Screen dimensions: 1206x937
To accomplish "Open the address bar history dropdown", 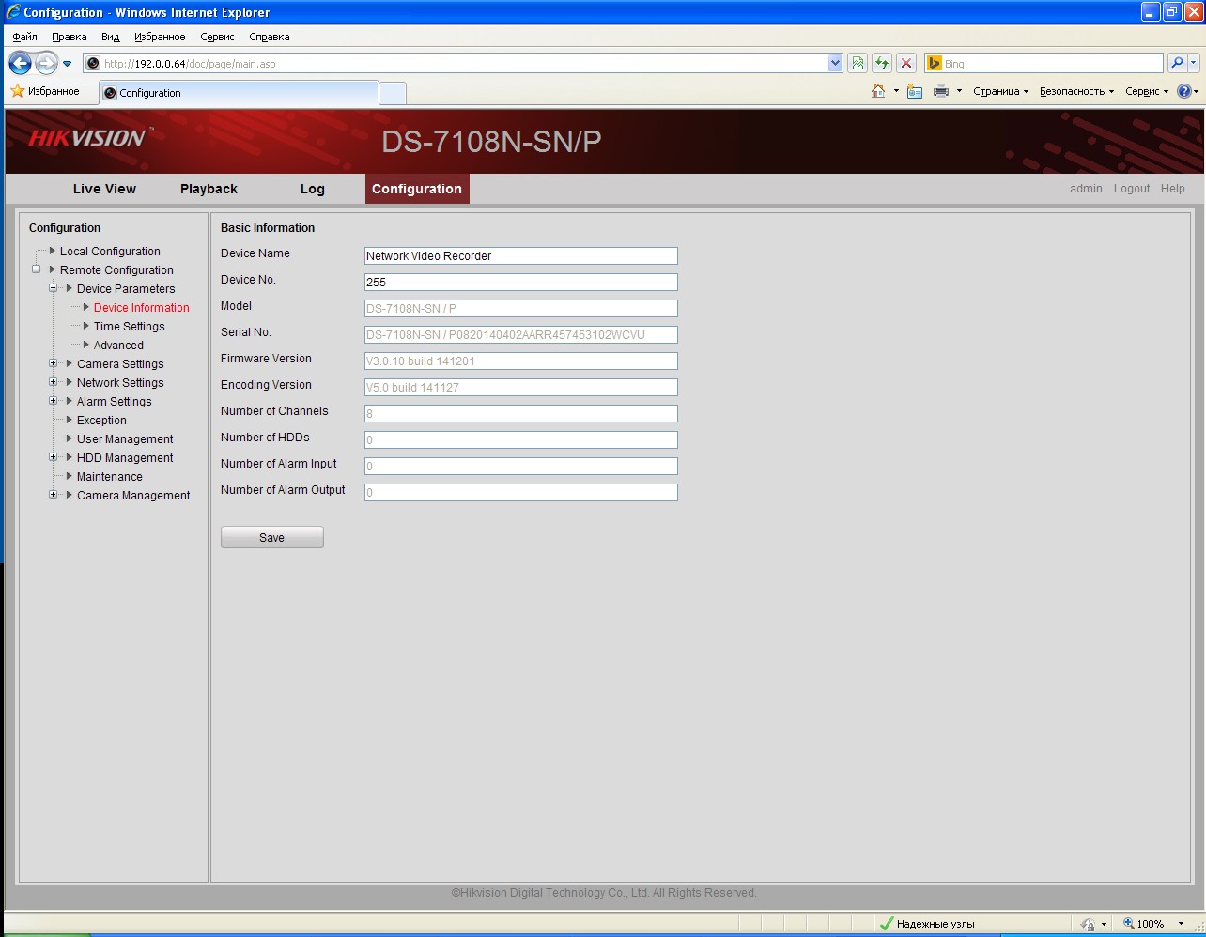I will click(x=836, y=63).
